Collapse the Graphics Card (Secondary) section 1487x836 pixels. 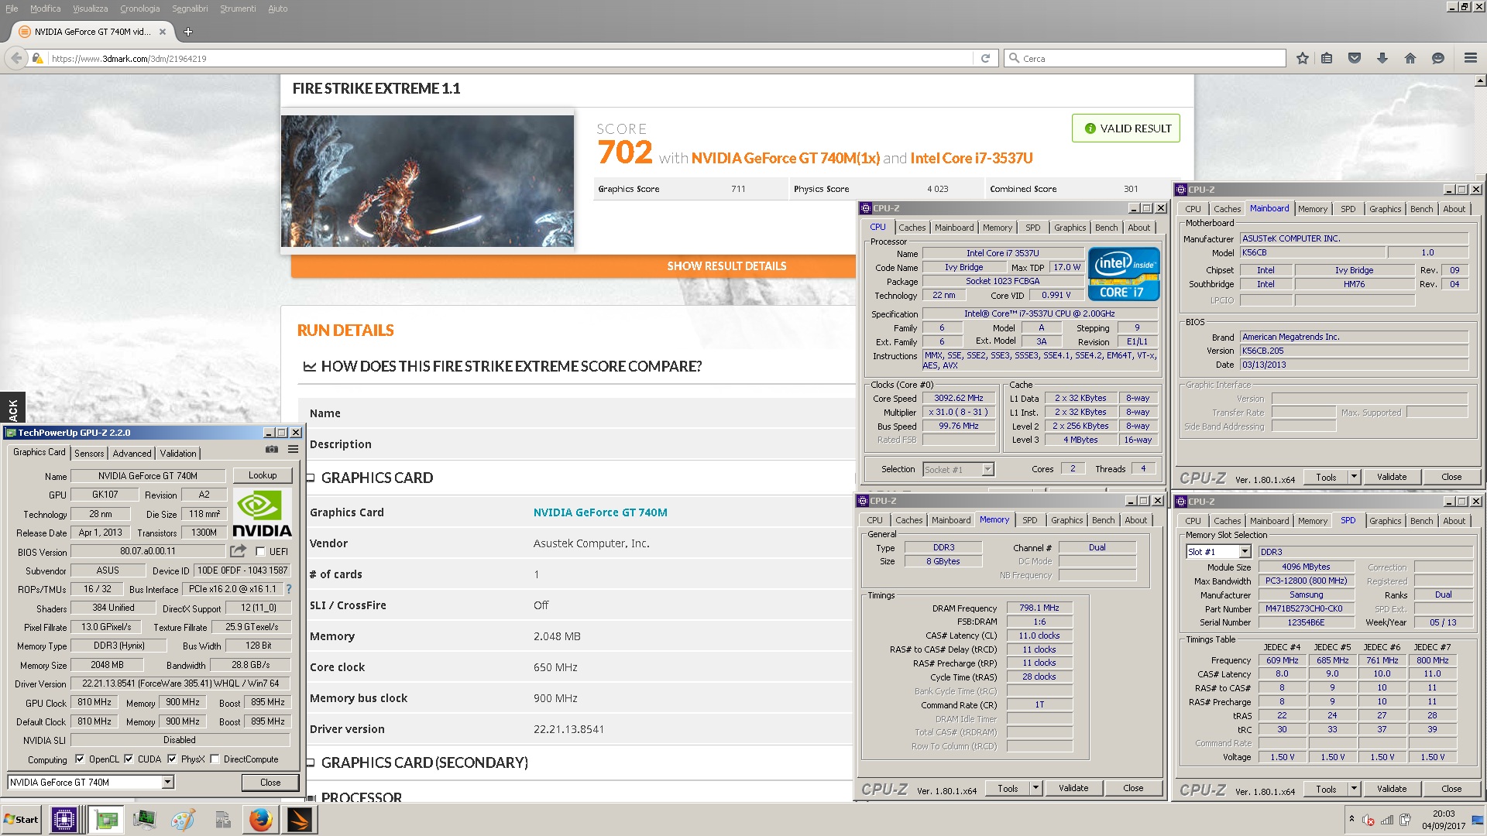(310, 763)
